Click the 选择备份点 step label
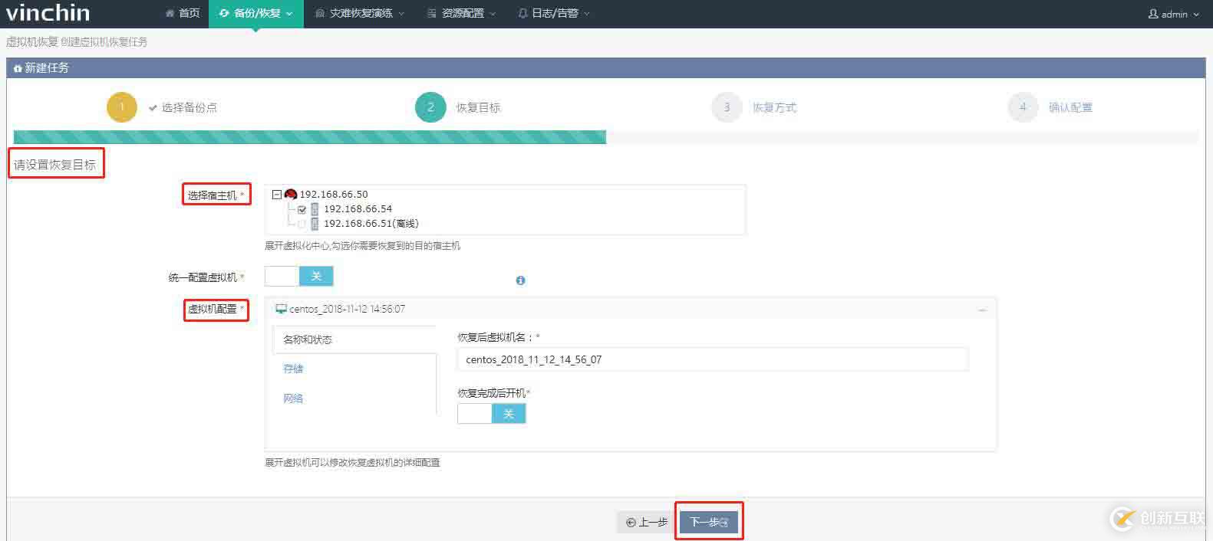Viewport: 1213px width, 541px height. (x=189, y=107)
